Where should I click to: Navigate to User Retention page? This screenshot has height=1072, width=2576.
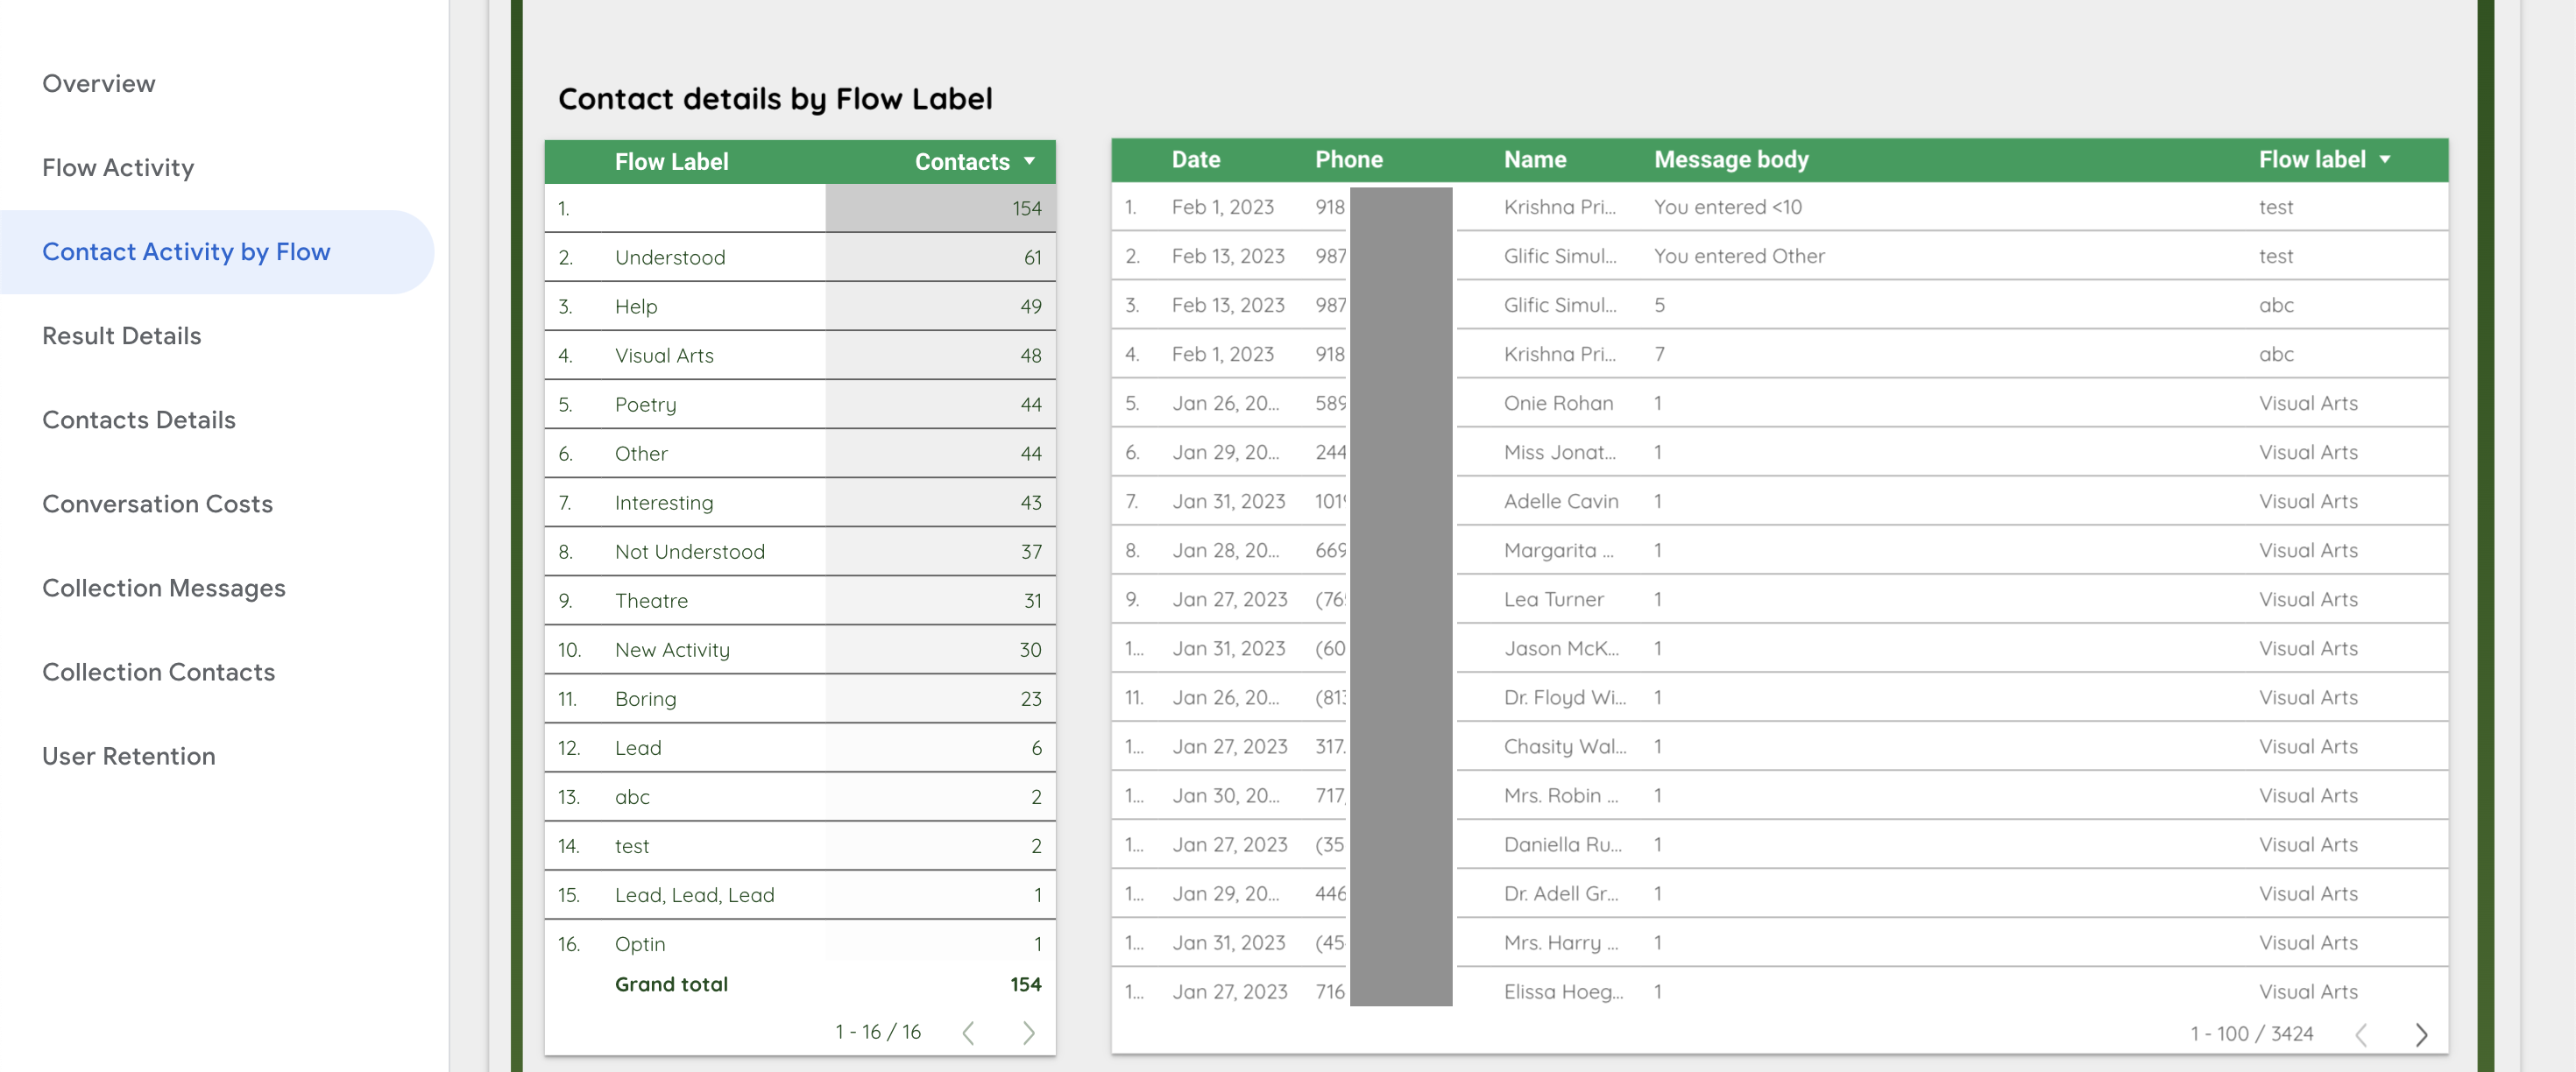pos(129,756)
